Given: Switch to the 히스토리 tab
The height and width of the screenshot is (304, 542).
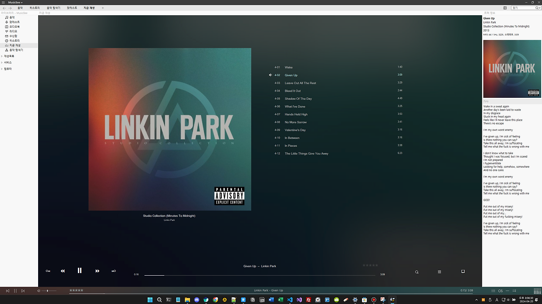Looking at the screenshot, I should tap(35, 8).
